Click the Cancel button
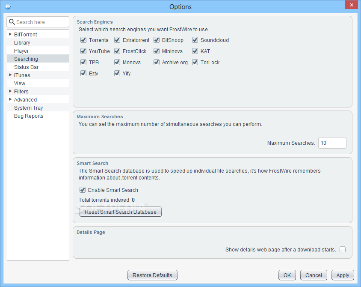 pyautogui.click(x=314, y=275)
